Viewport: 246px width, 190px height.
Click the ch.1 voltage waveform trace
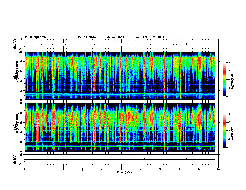[120, 44]
